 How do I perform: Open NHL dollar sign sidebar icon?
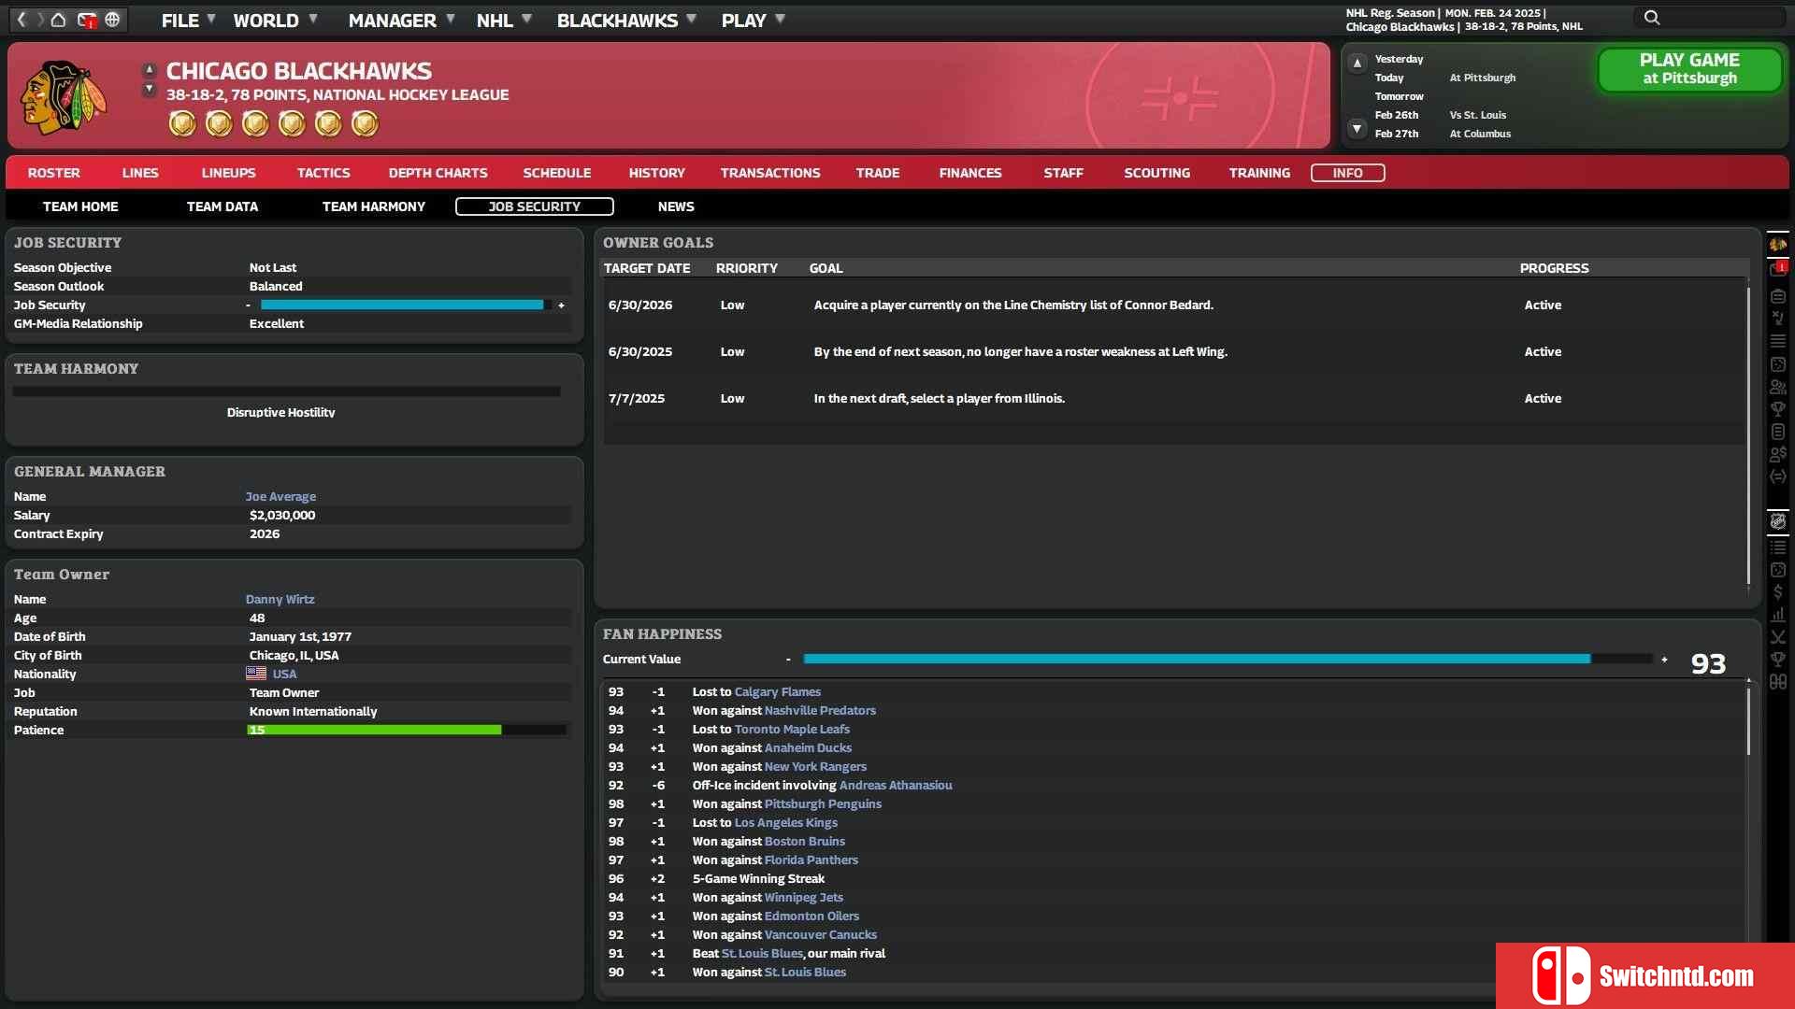click(x=1778, y=592)
